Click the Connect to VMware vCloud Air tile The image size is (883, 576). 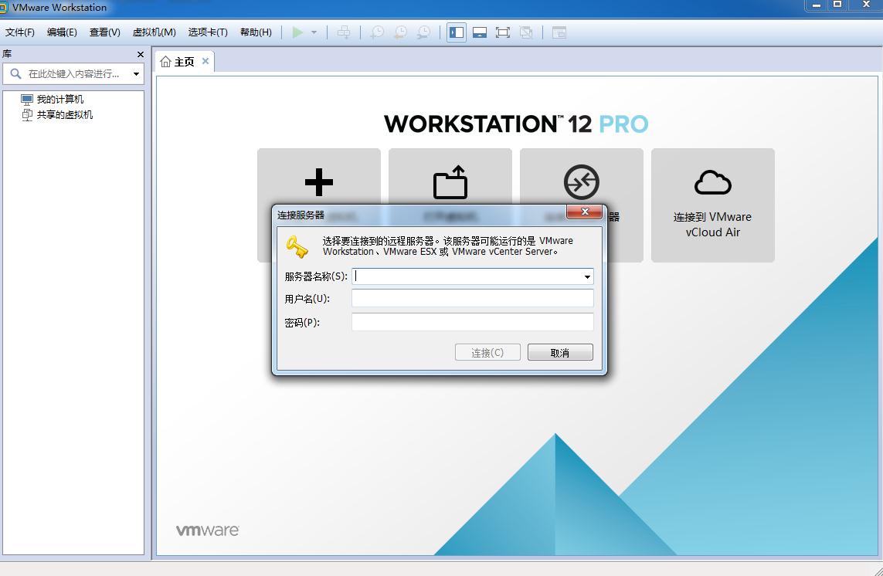(712, 205)
